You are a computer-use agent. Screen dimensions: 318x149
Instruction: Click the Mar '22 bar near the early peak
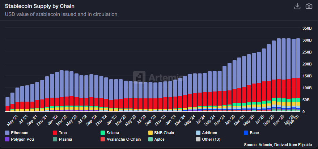(x=67, y=90)
